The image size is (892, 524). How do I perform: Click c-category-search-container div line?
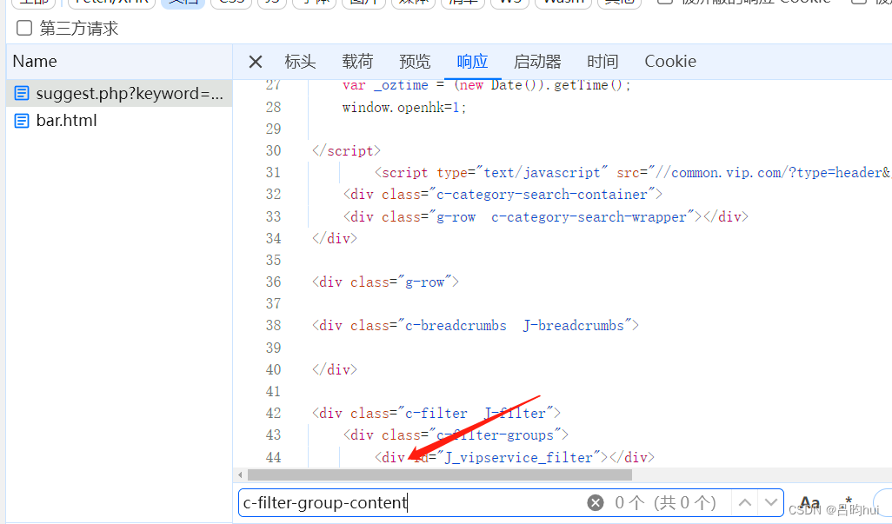tap(503, 195)
